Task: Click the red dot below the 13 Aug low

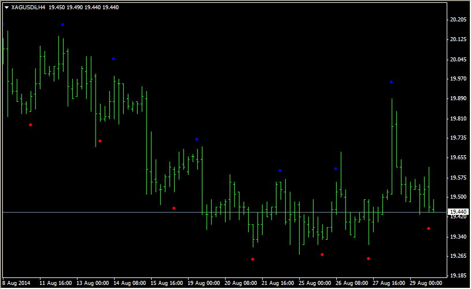Action: pos(100,141)
